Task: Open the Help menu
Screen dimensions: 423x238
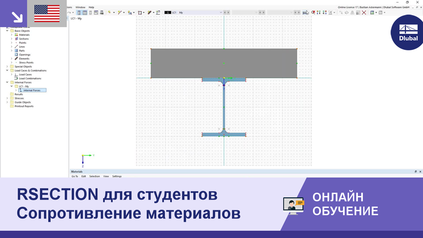Action: pyautogui.click(x=92, y=7)
